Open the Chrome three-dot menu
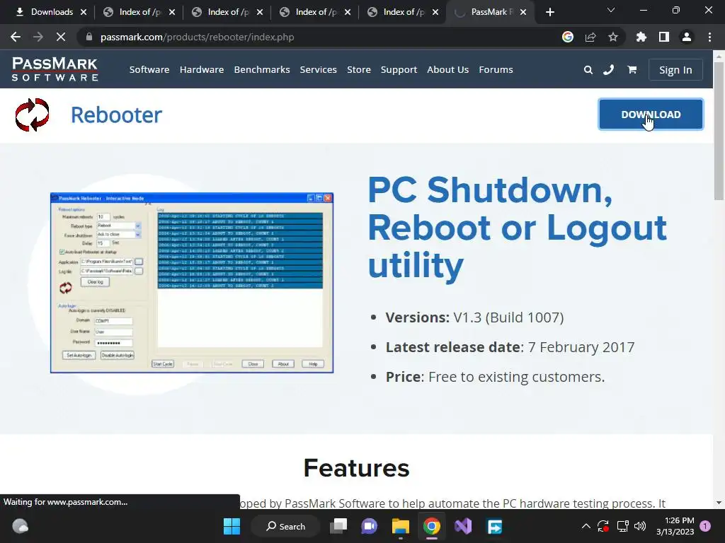Image resolution: width=725 pixels, height=543 pixels. (709, 37)
